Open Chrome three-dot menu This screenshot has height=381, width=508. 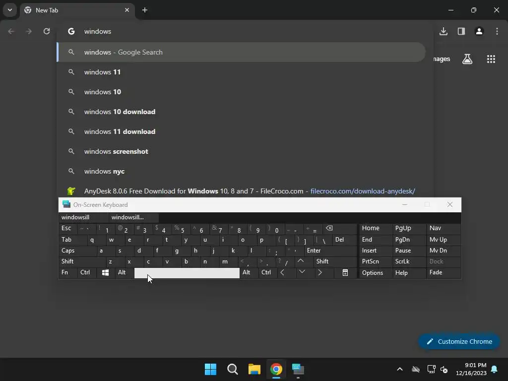(497, 31)
